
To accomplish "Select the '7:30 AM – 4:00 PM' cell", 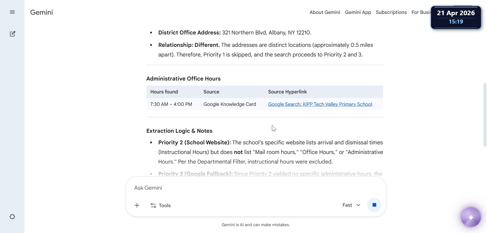I will 171,104.
